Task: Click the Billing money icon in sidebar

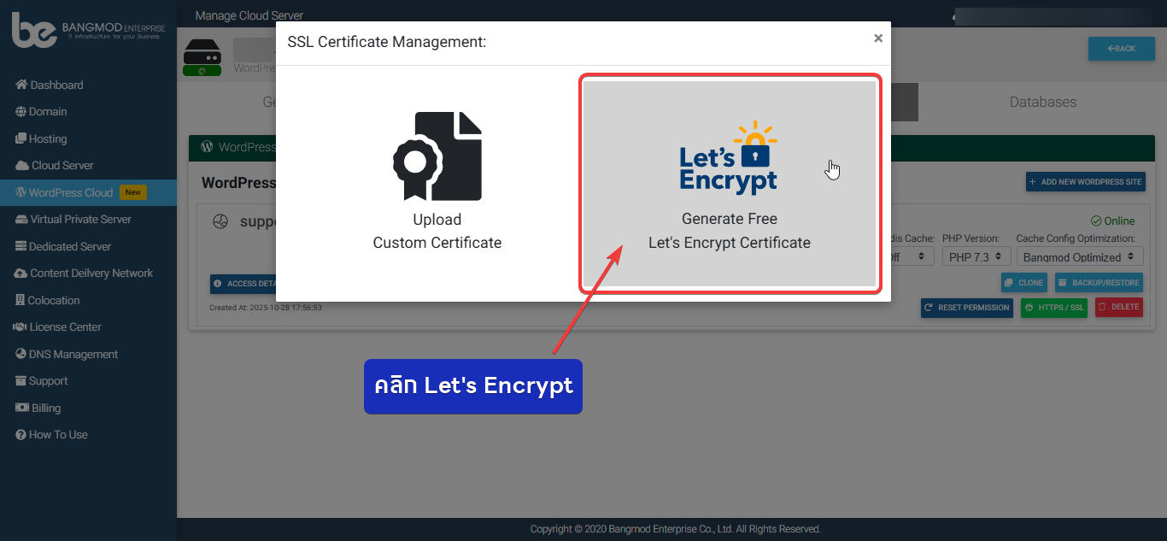Action: coord(22,408)
